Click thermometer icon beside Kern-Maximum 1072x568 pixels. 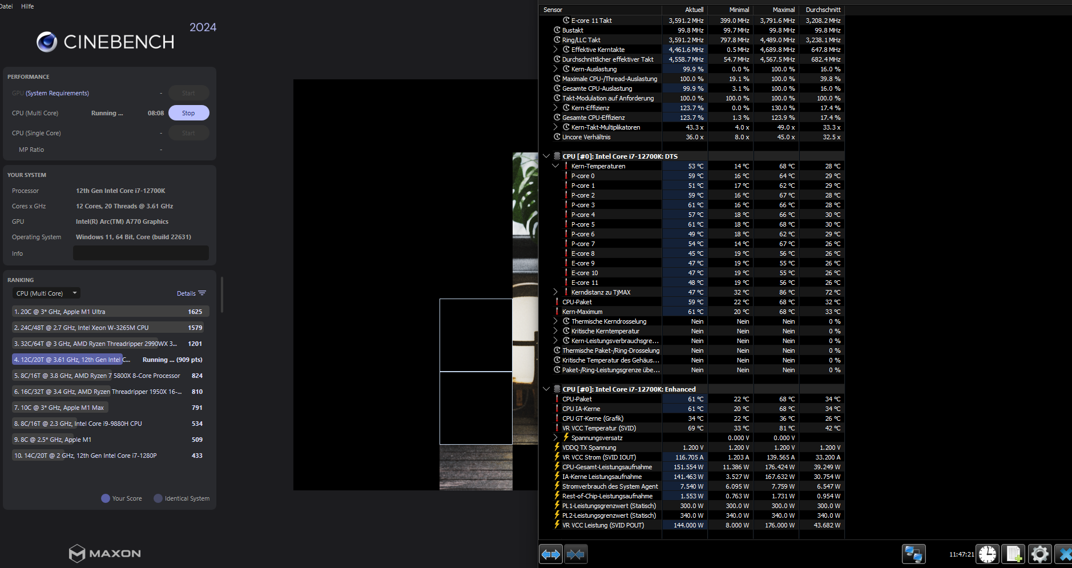557,311
